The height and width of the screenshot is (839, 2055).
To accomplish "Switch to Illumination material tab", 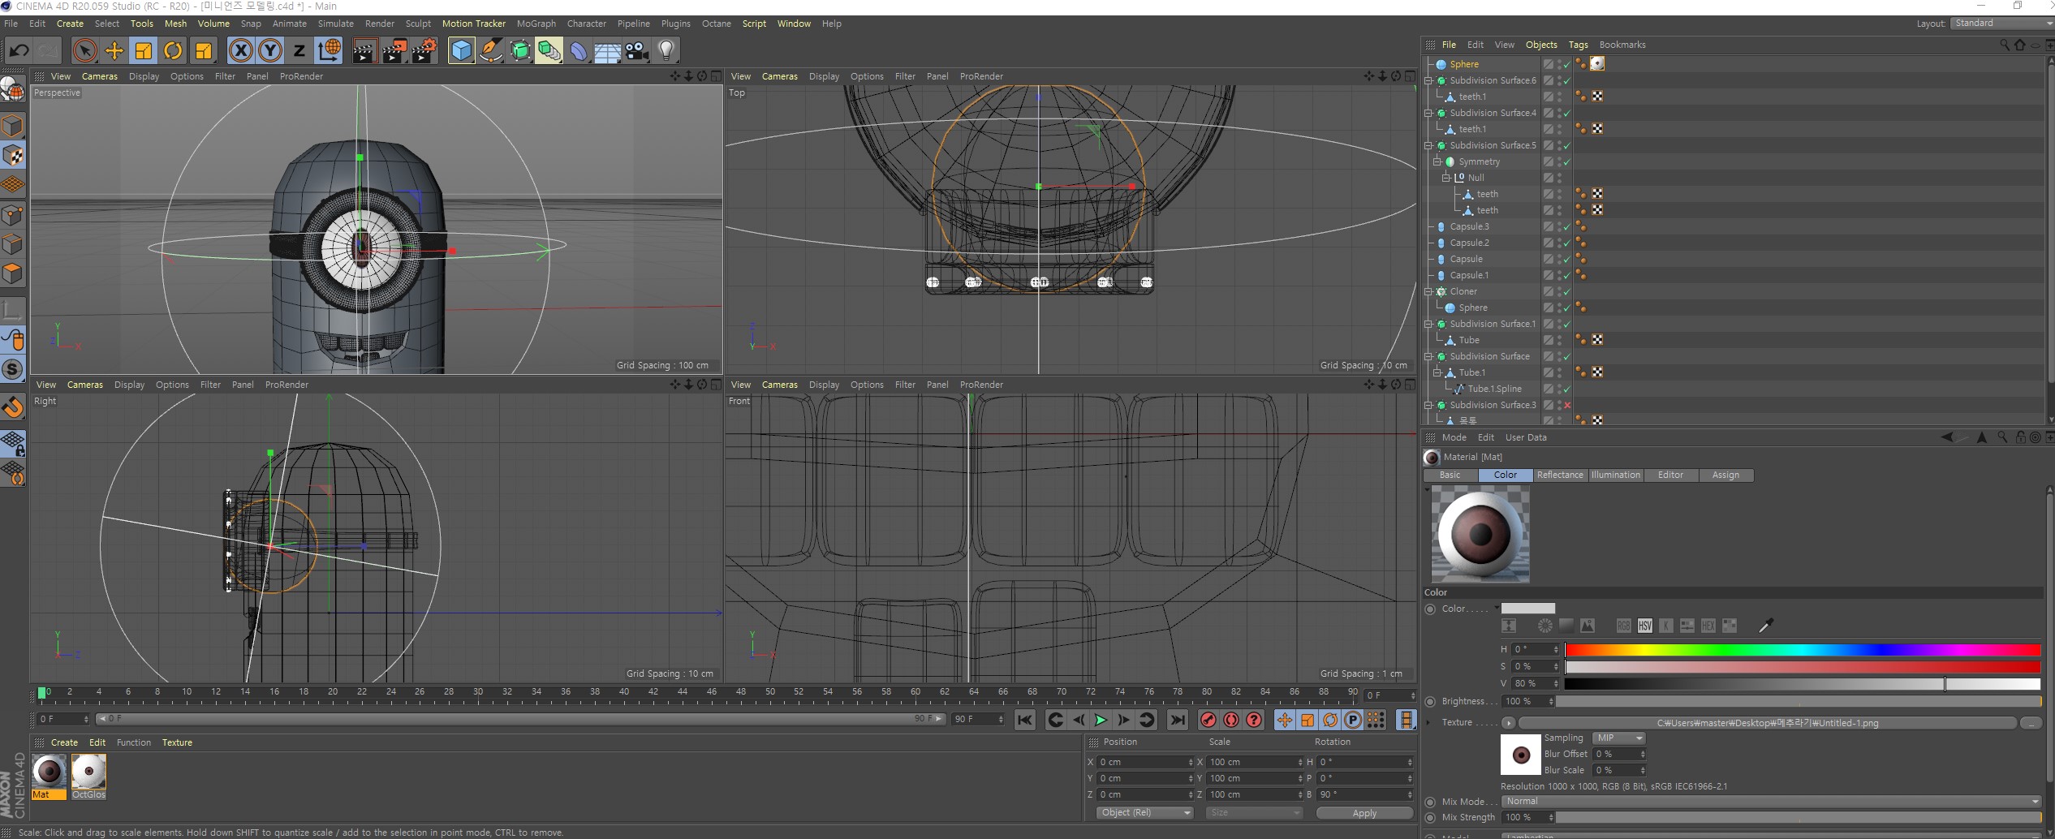I will [x=1615, y=475].
